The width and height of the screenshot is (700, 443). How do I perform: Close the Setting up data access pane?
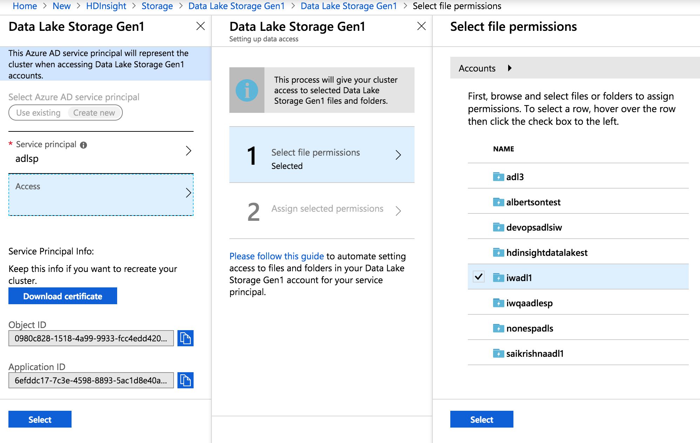point(422,26)
